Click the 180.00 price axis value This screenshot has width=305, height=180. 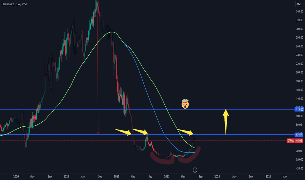[x=299, y=81]
